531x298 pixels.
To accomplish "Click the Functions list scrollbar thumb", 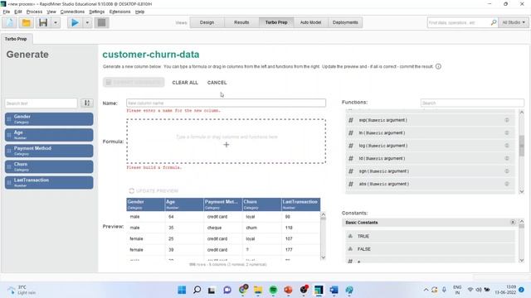I will 522,146.
